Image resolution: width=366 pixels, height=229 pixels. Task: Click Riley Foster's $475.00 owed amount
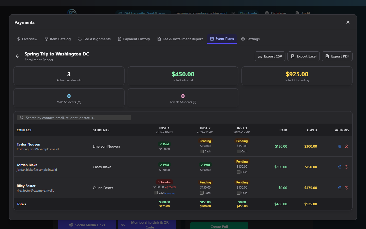pyautogui.click(x=311, y=188)
